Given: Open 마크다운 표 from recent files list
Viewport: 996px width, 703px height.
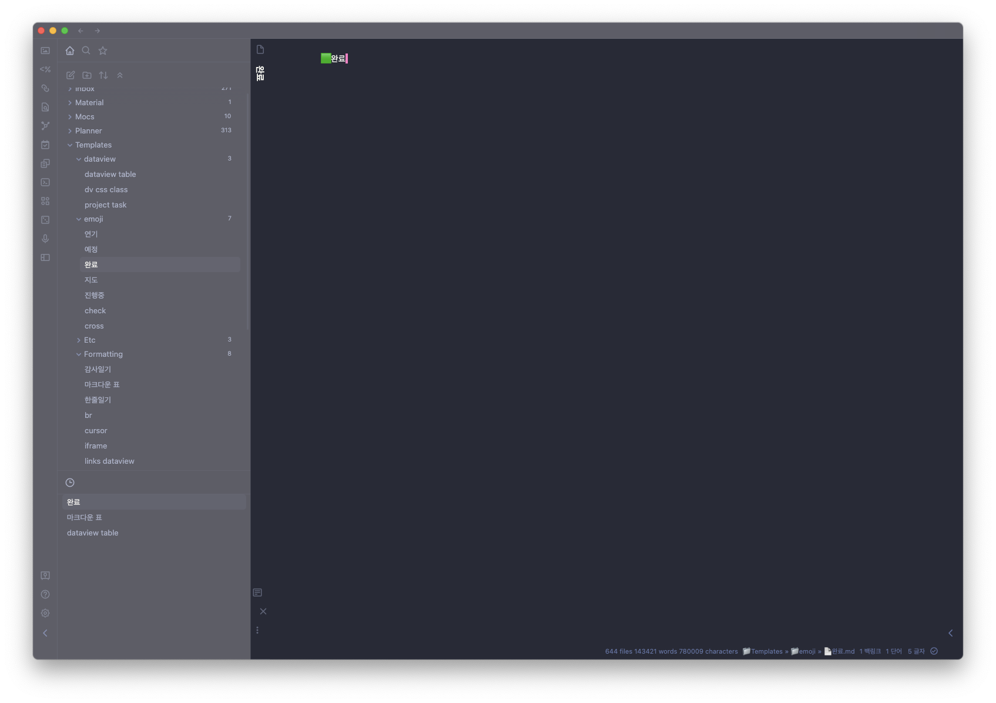Looking at the screenshot, I should (154, 517).
